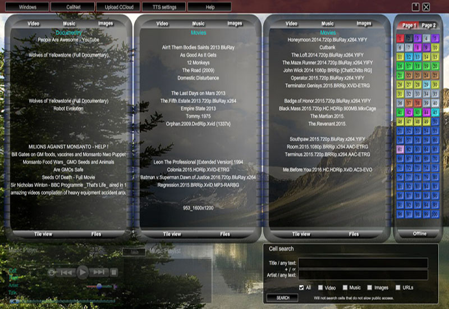Click the repeat icon left of previous track
449x309 pixels.
point(52,272)
